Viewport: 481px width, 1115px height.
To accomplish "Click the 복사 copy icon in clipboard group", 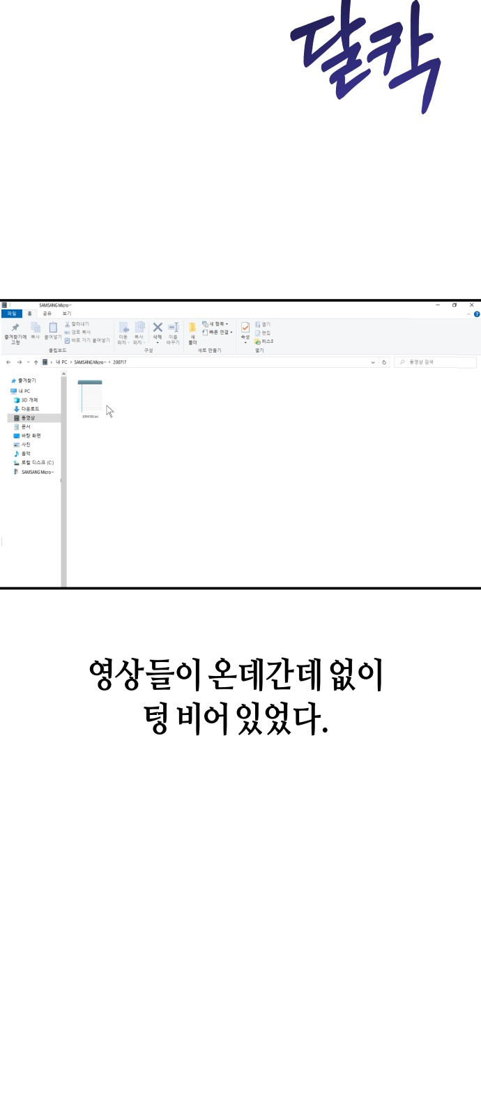I will pyautogui.click(x=36, y=328).
